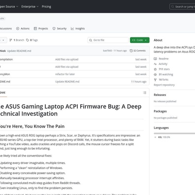
Task: Click the commits clock history icon
Action: pos(131,51)
